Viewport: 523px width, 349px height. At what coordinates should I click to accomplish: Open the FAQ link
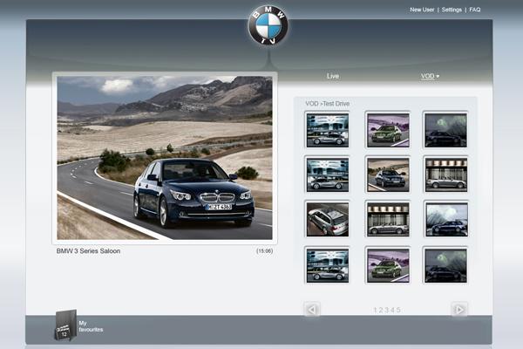(475, 10)
